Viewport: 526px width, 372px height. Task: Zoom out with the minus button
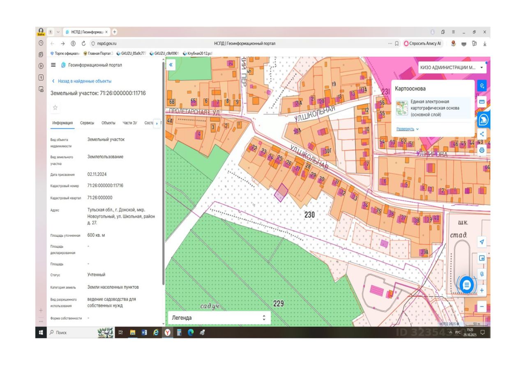[482, 307]
